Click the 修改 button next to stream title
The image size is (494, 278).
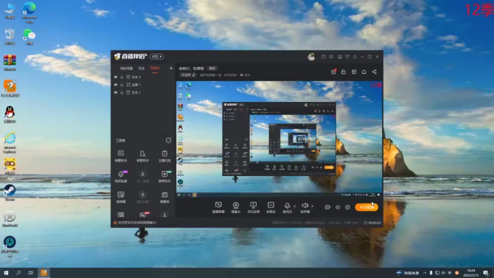pos(212,69)
